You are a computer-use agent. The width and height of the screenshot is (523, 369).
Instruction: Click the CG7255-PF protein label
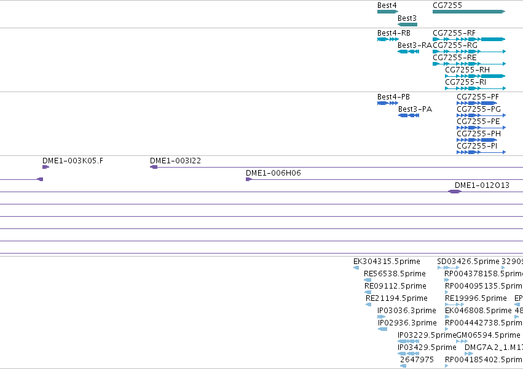(478, 96)
